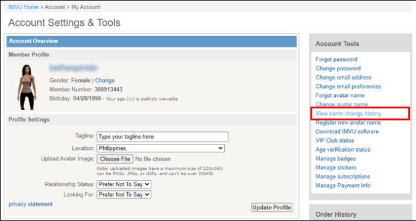
Task: Open the Relationship Status dropdown
Action: (x=124, y=184)
